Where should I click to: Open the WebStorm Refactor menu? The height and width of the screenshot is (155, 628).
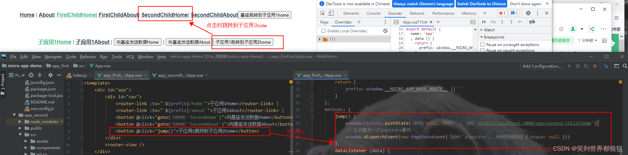point(88,56)
